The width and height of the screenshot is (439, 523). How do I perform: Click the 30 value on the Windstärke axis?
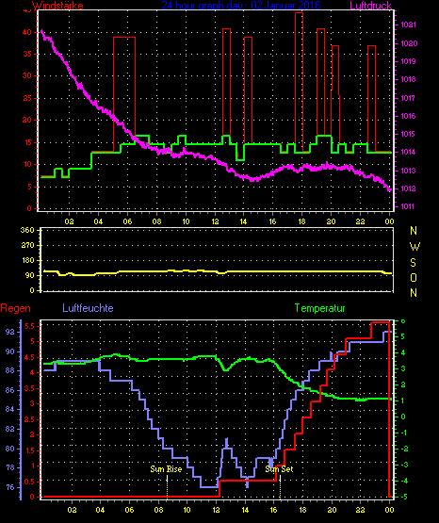26,75
